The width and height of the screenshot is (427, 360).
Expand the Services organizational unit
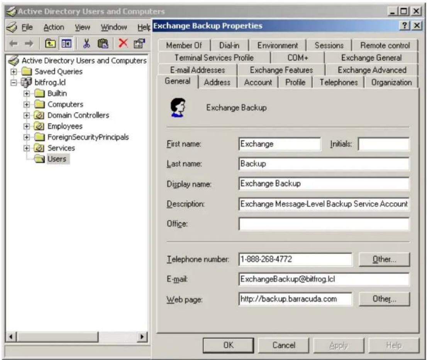tap(26, 148)
